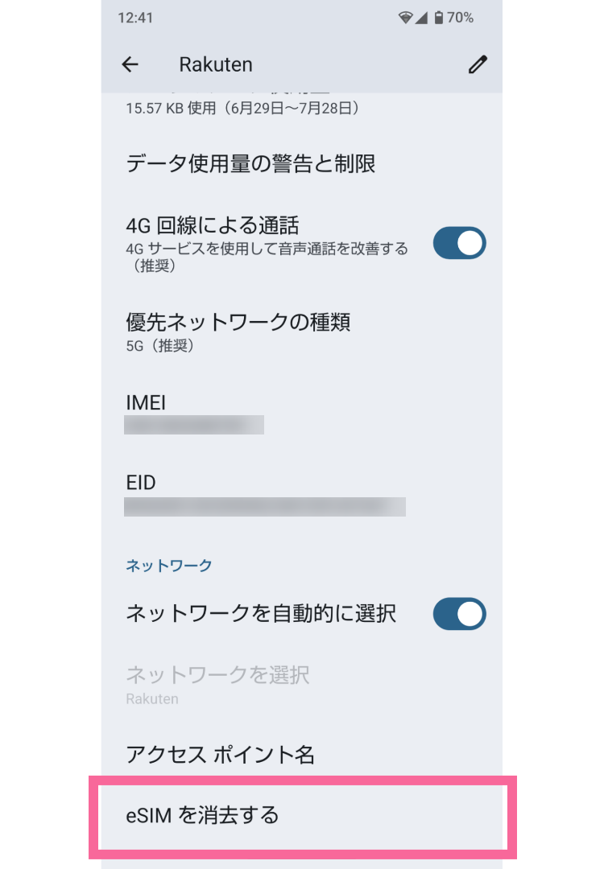The image size is (604, 869).
Task: Tap the 70% battery percentage text
Action: (x=461, y=18)
